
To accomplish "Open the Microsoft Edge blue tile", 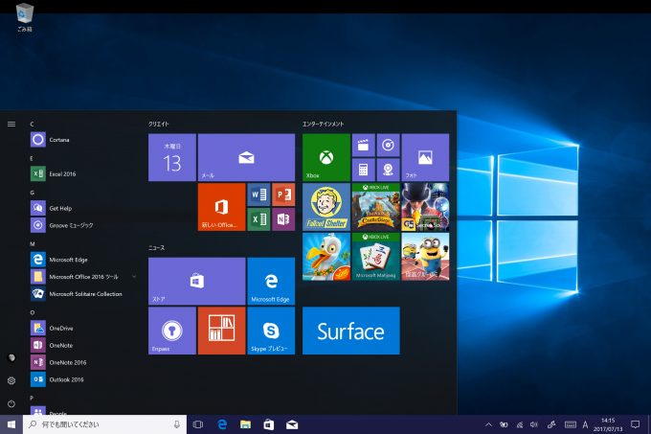I will (271, 281).
